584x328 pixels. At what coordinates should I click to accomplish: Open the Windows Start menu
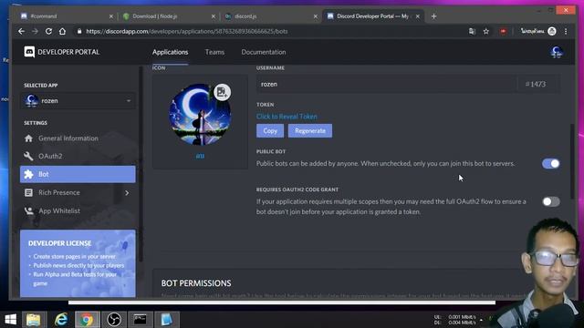click(10, 320)
